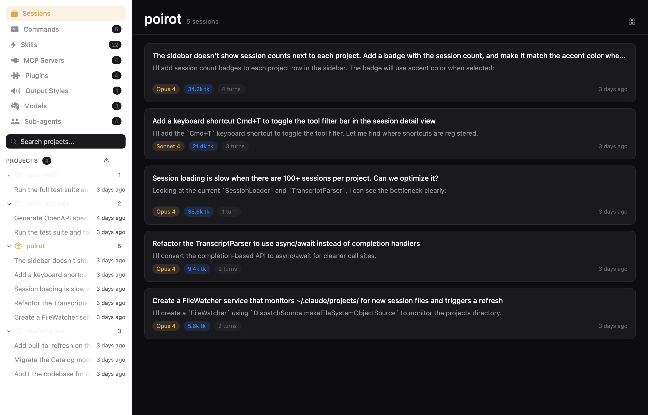The height and width of the screenshot is (415, 648).
Task: Open the Commands terminal icon in sidebar
Action: click(15, 29)
